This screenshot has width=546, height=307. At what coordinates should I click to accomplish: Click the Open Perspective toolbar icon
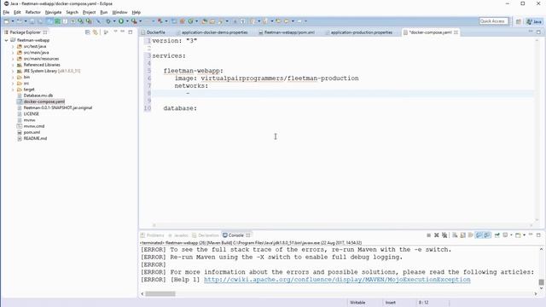click(x=519, y=21)
